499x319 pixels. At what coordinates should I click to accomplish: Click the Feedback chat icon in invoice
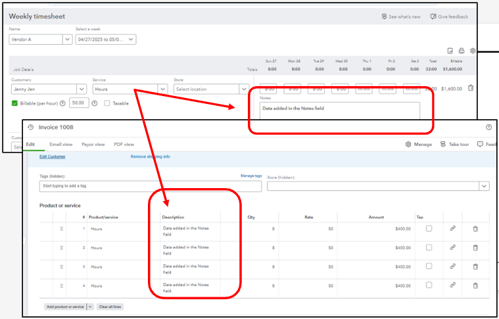point(480,144)
